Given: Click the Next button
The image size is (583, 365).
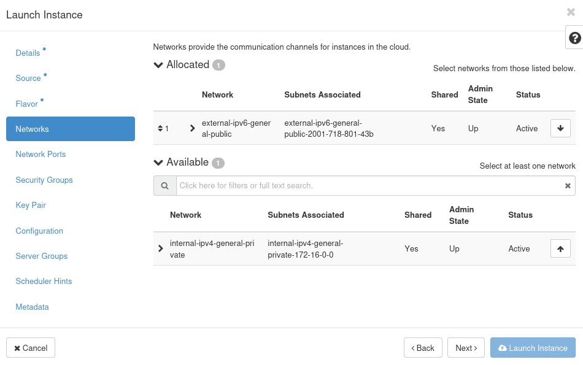Looking at the screenshot, I should click(x=466, y=348).
